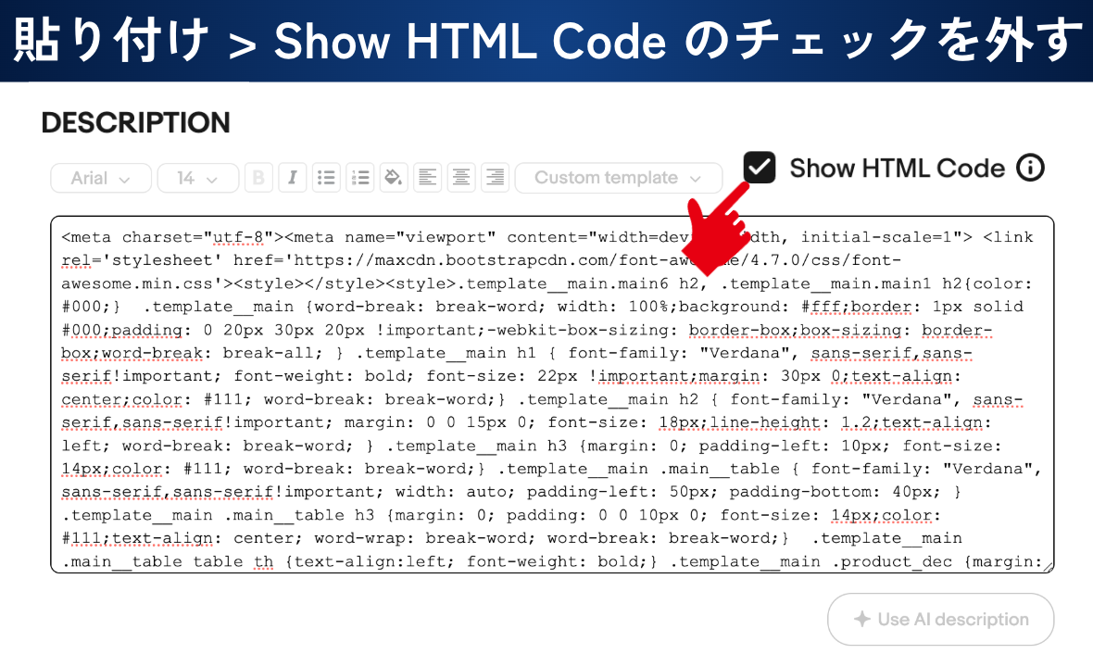
Task: Align text to the right
Action: [495, 178]
